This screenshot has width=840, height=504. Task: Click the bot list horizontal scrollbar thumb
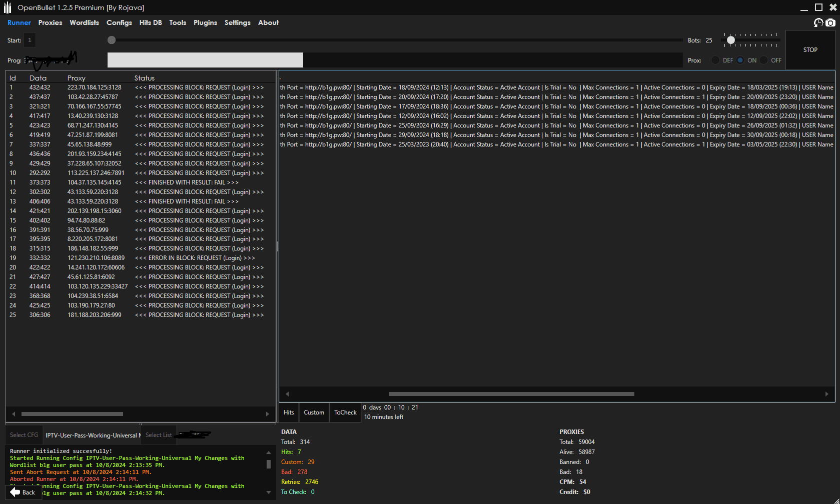[x=72, y=414]
